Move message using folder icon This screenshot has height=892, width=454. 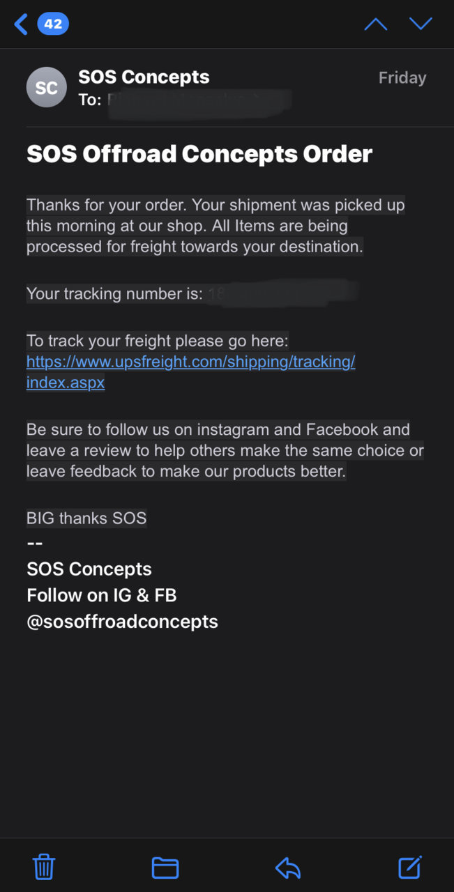click(x=165, y=868)
